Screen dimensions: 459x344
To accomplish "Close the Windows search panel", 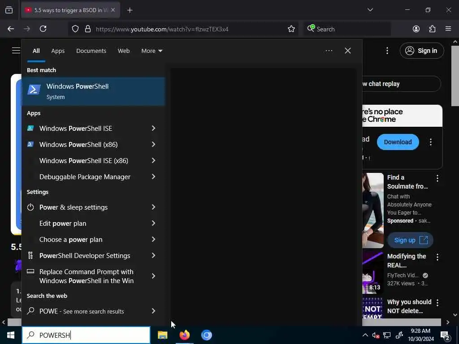I will click(347, 51).
